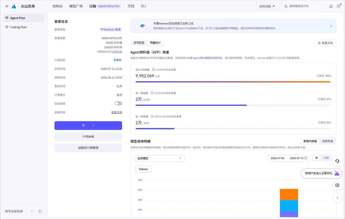
Task: Expand the 账号全部资源 selector
Action: coord(19,211)
